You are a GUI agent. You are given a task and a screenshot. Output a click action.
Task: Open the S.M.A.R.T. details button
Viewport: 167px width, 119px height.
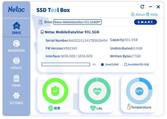145,22
